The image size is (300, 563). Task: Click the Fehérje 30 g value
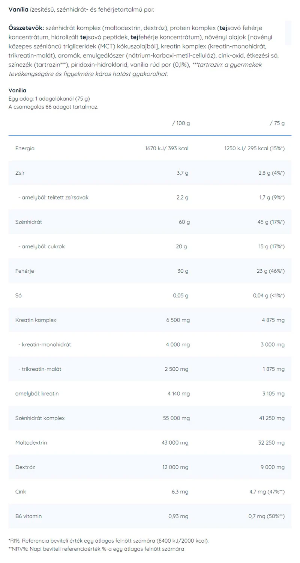coord(183,271)
